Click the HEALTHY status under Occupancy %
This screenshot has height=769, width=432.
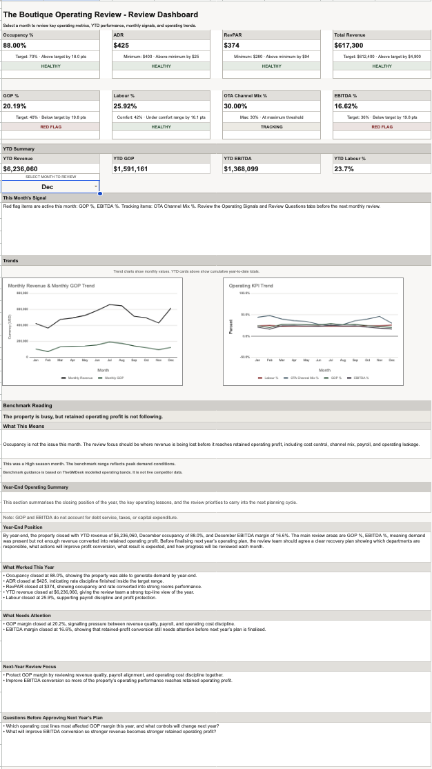[51, 66]
